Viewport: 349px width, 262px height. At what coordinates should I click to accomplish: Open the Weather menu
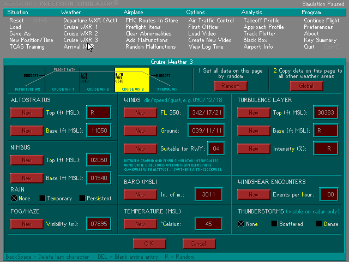pyautogui.click(x=71, y=12)
